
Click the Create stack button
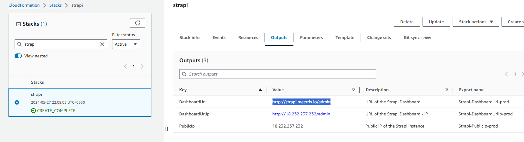click(x=513, y=22)
